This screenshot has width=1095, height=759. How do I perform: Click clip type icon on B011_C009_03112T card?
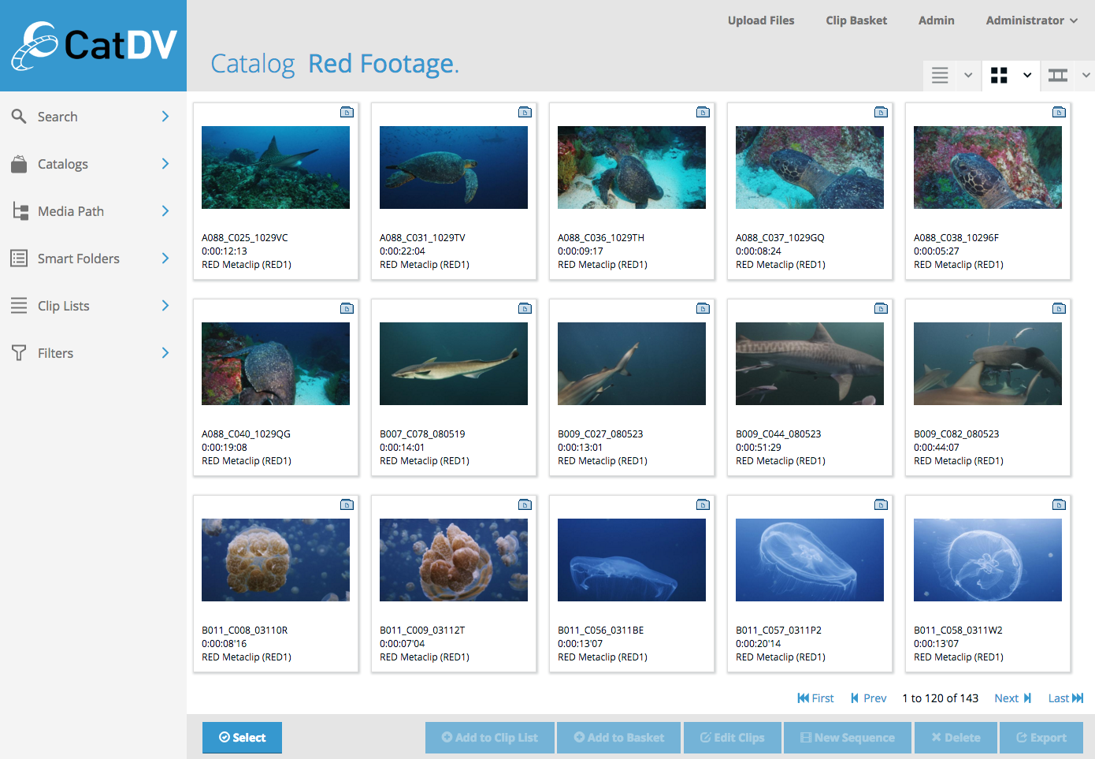525,505
